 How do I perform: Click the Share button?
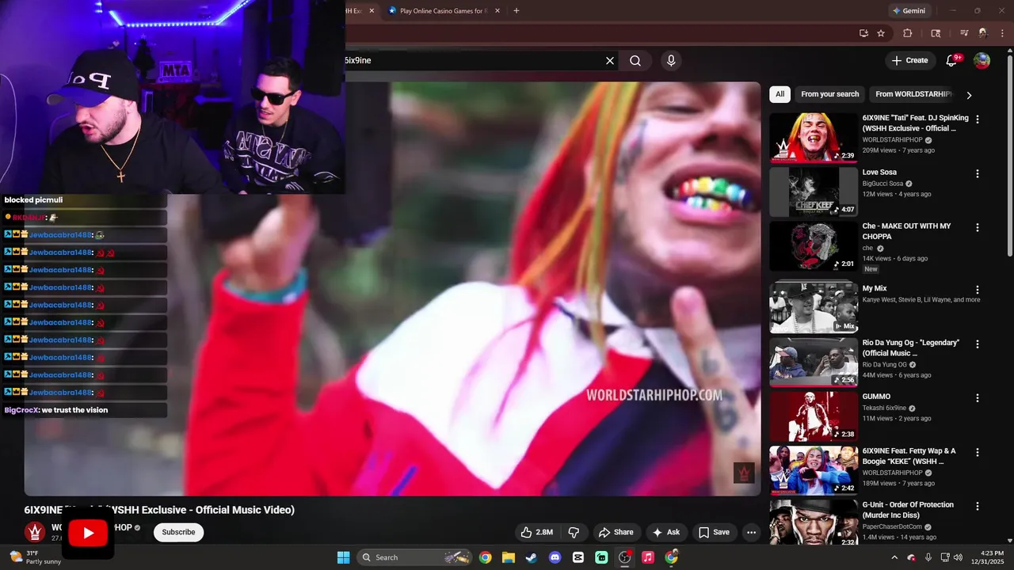click(616, 532)
